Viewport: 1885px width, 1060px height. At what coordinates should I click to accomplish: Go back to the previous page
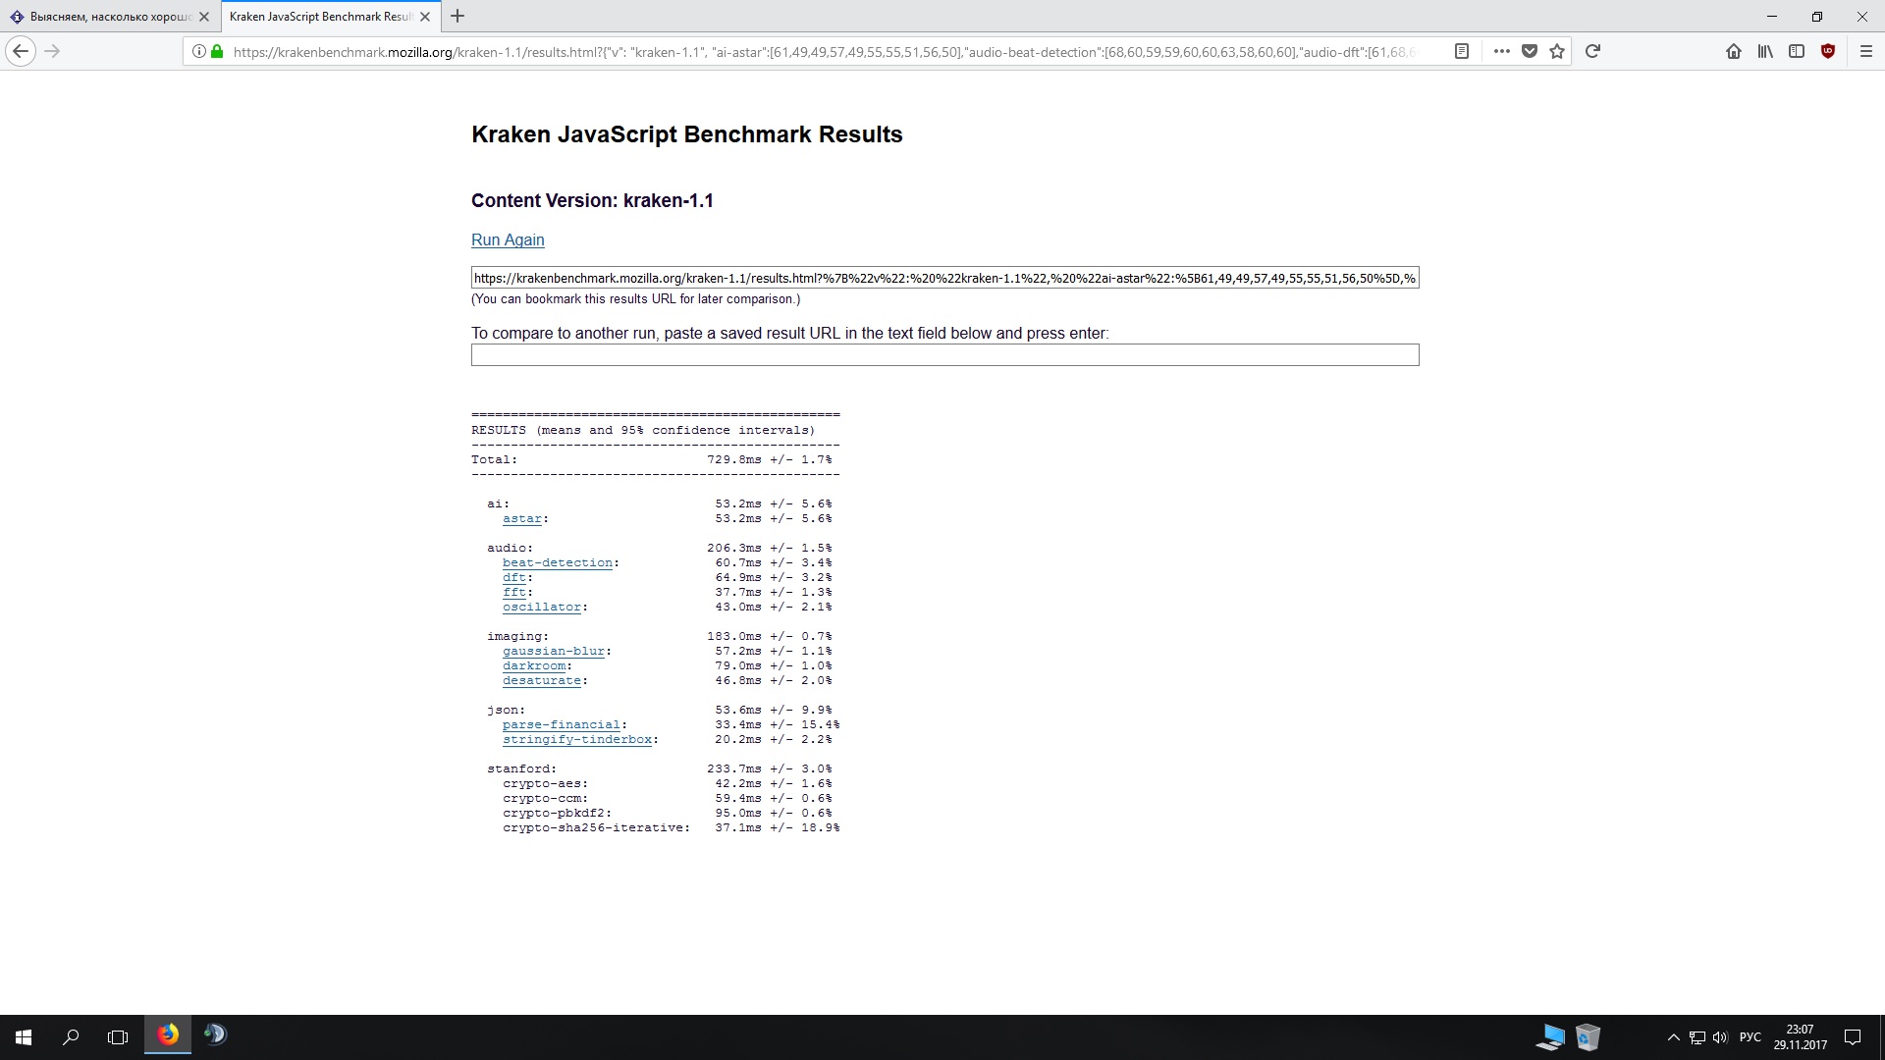(21, 51)
